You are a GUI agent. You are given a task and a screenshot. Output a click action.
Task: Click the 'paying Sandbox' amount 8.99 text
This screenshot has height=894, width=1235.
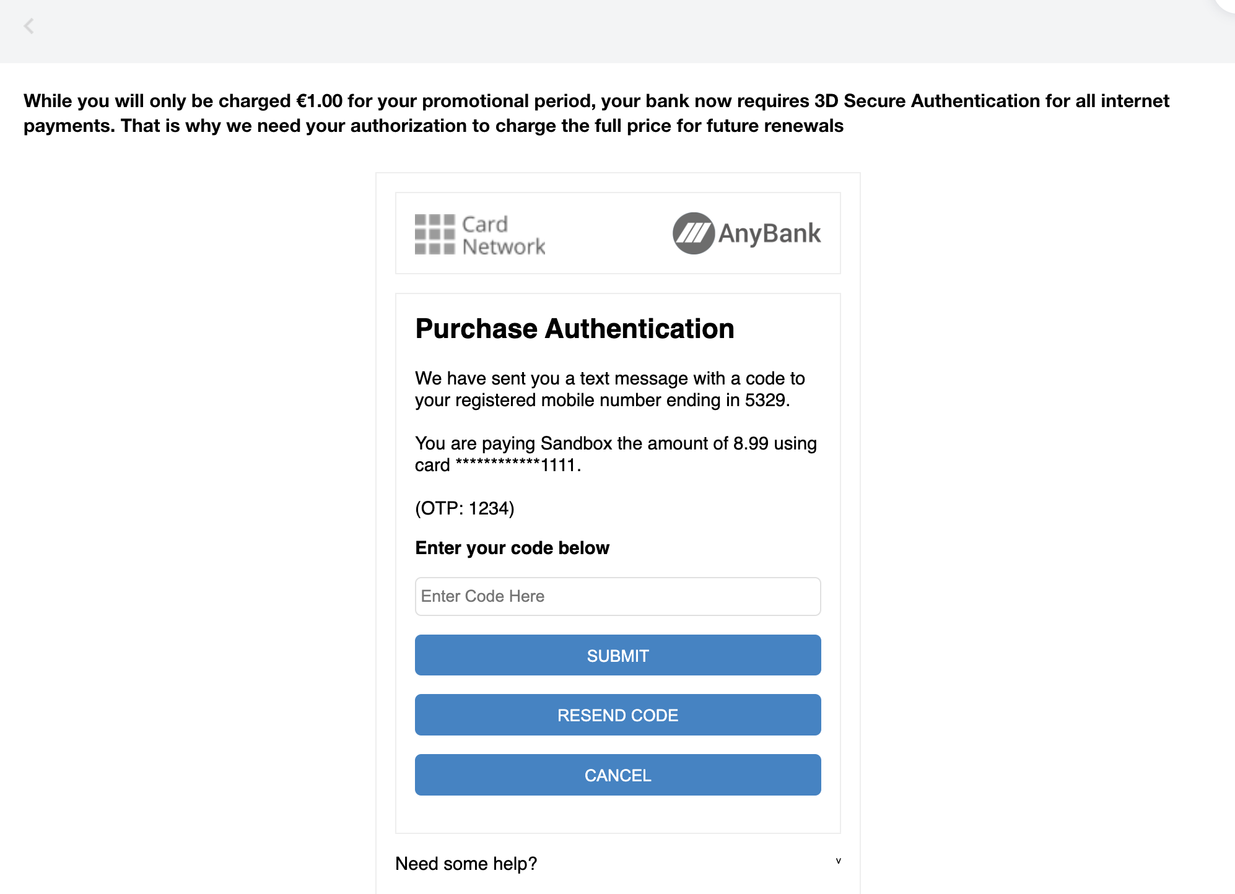616,443
